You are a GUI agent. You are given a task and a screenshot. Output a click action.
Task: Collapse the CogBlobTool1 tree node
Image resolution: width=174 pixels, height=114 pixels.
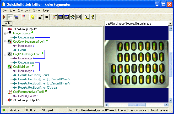(5, 67)
